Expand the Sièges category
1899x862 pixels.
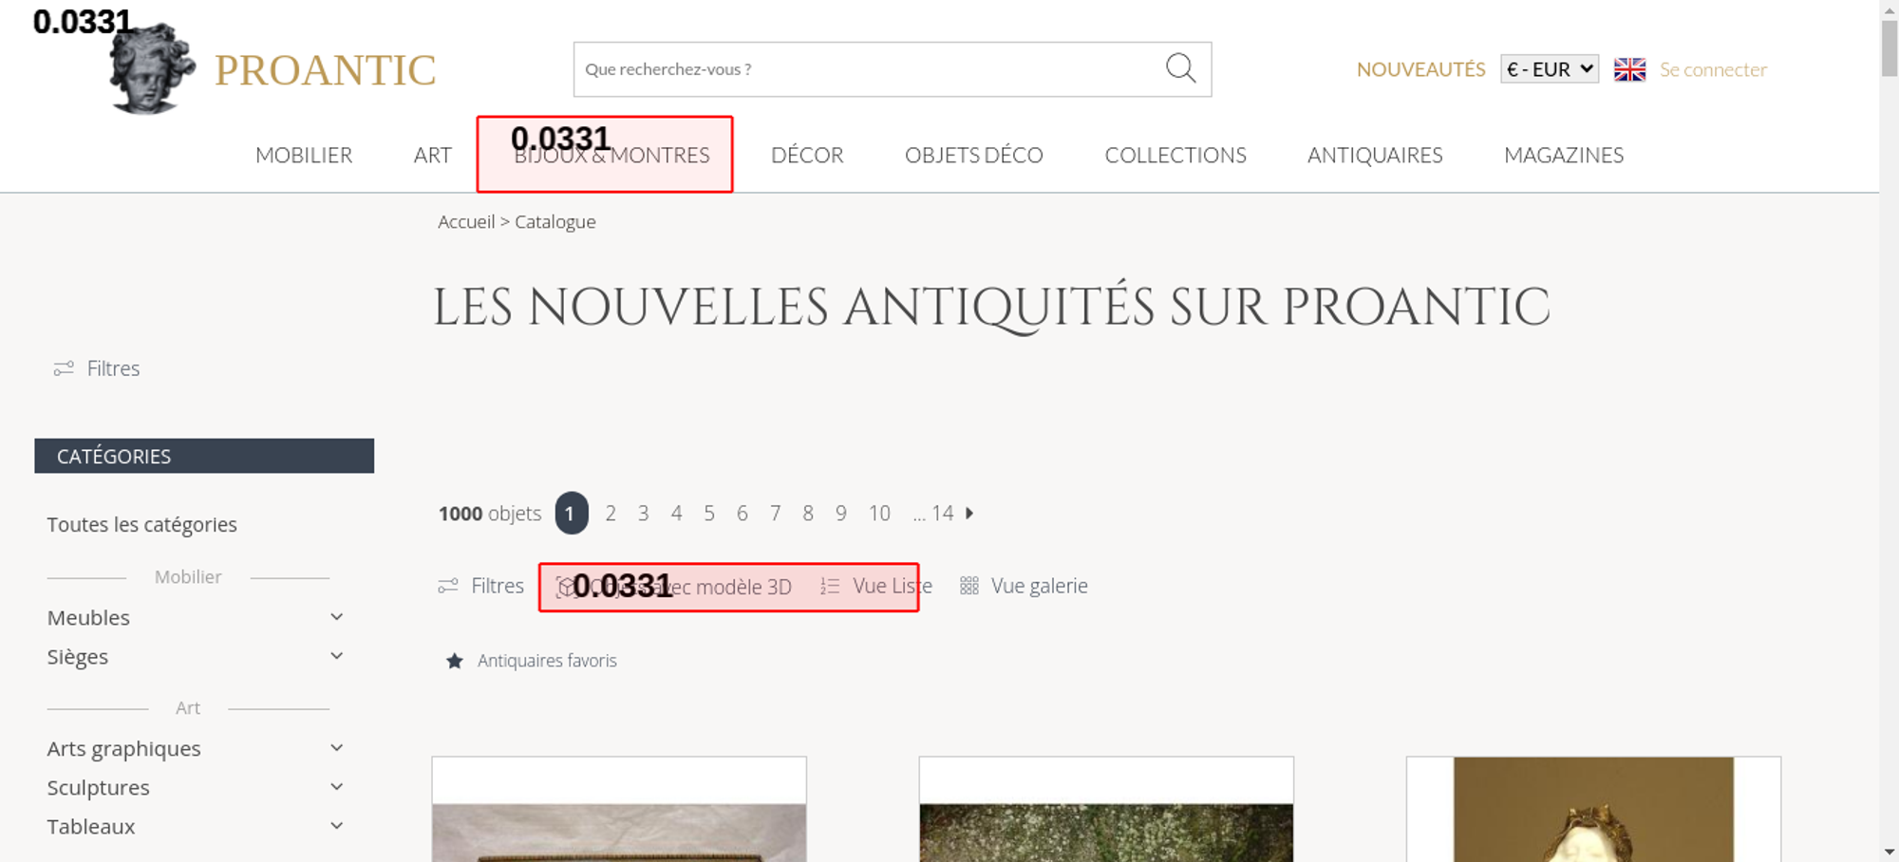[x=336, y=656]
